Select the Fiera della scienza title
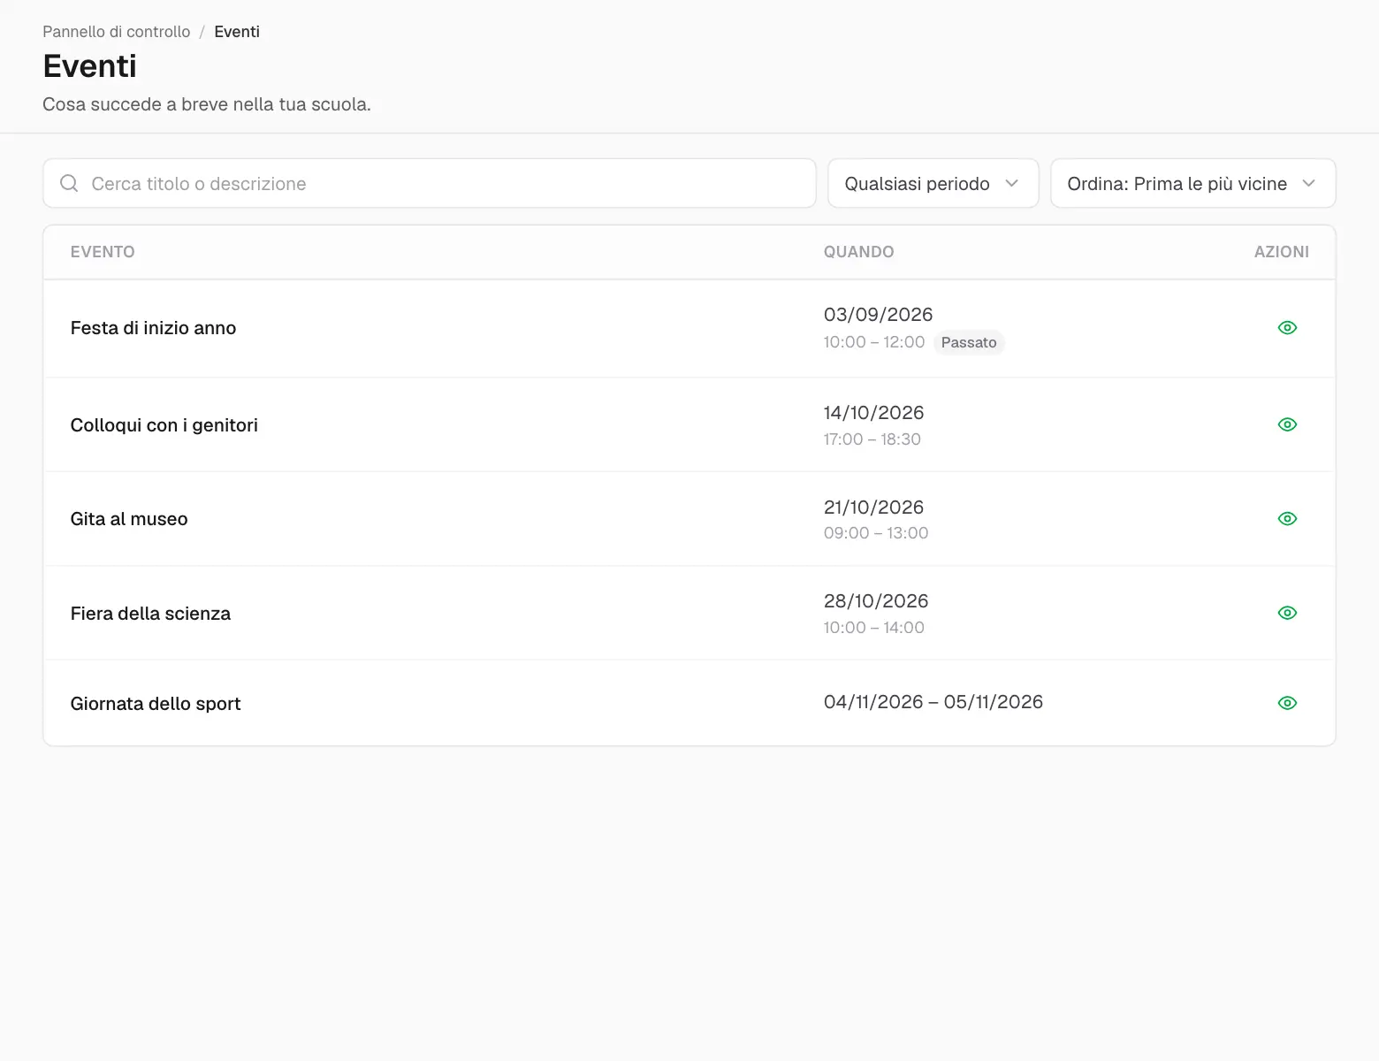Image resolution: width=1379 pixels, height=1061 pixels. [150, 614]
